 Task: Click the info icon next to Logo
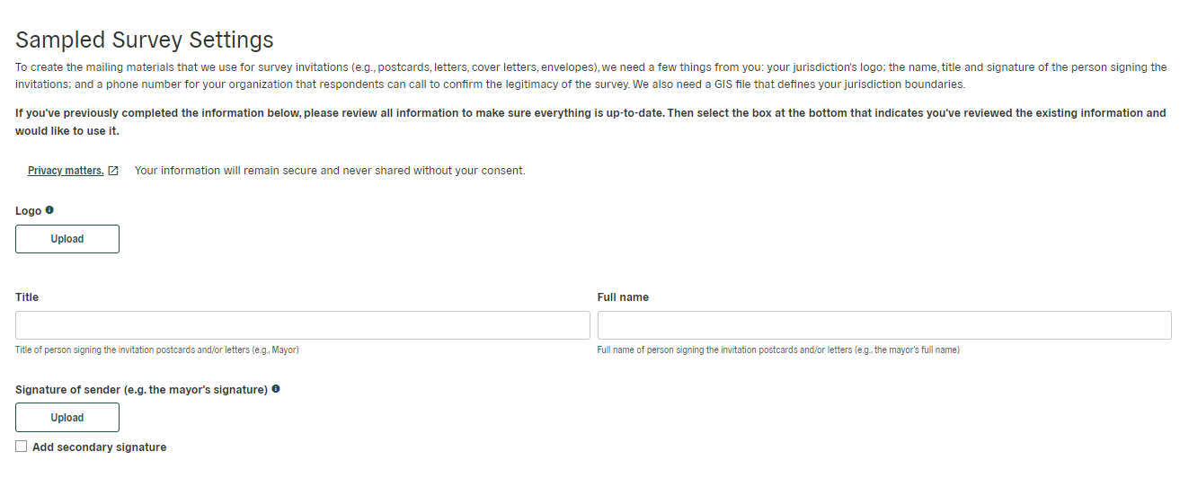49,210
